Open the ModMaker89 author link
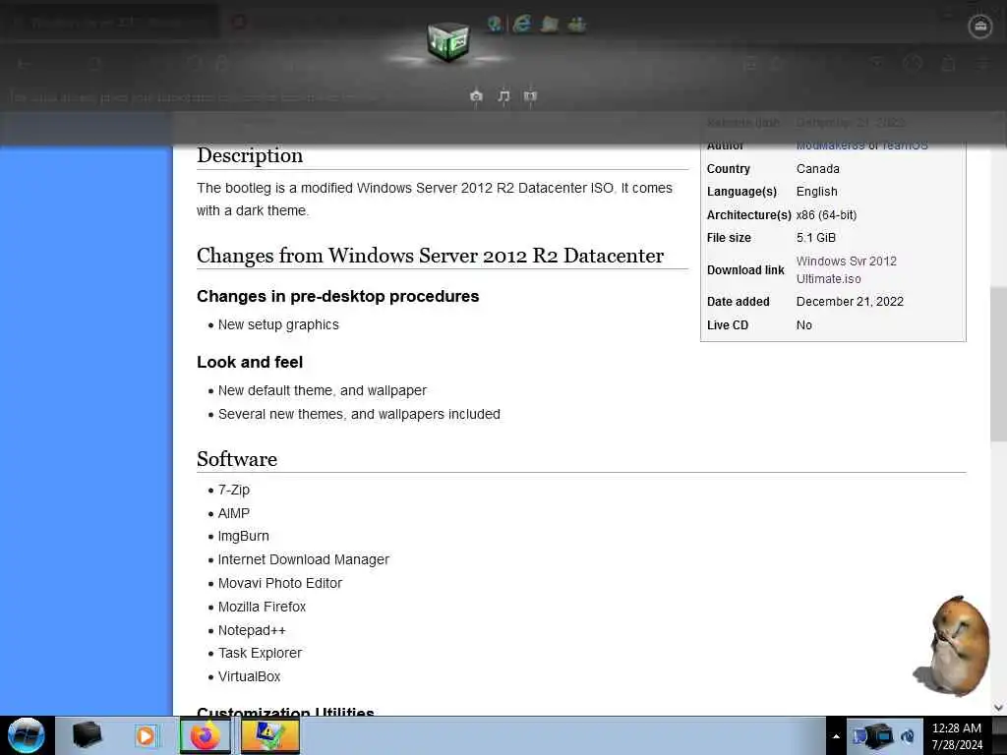Viewport: 1007px width, 755px height. (830, 145)
